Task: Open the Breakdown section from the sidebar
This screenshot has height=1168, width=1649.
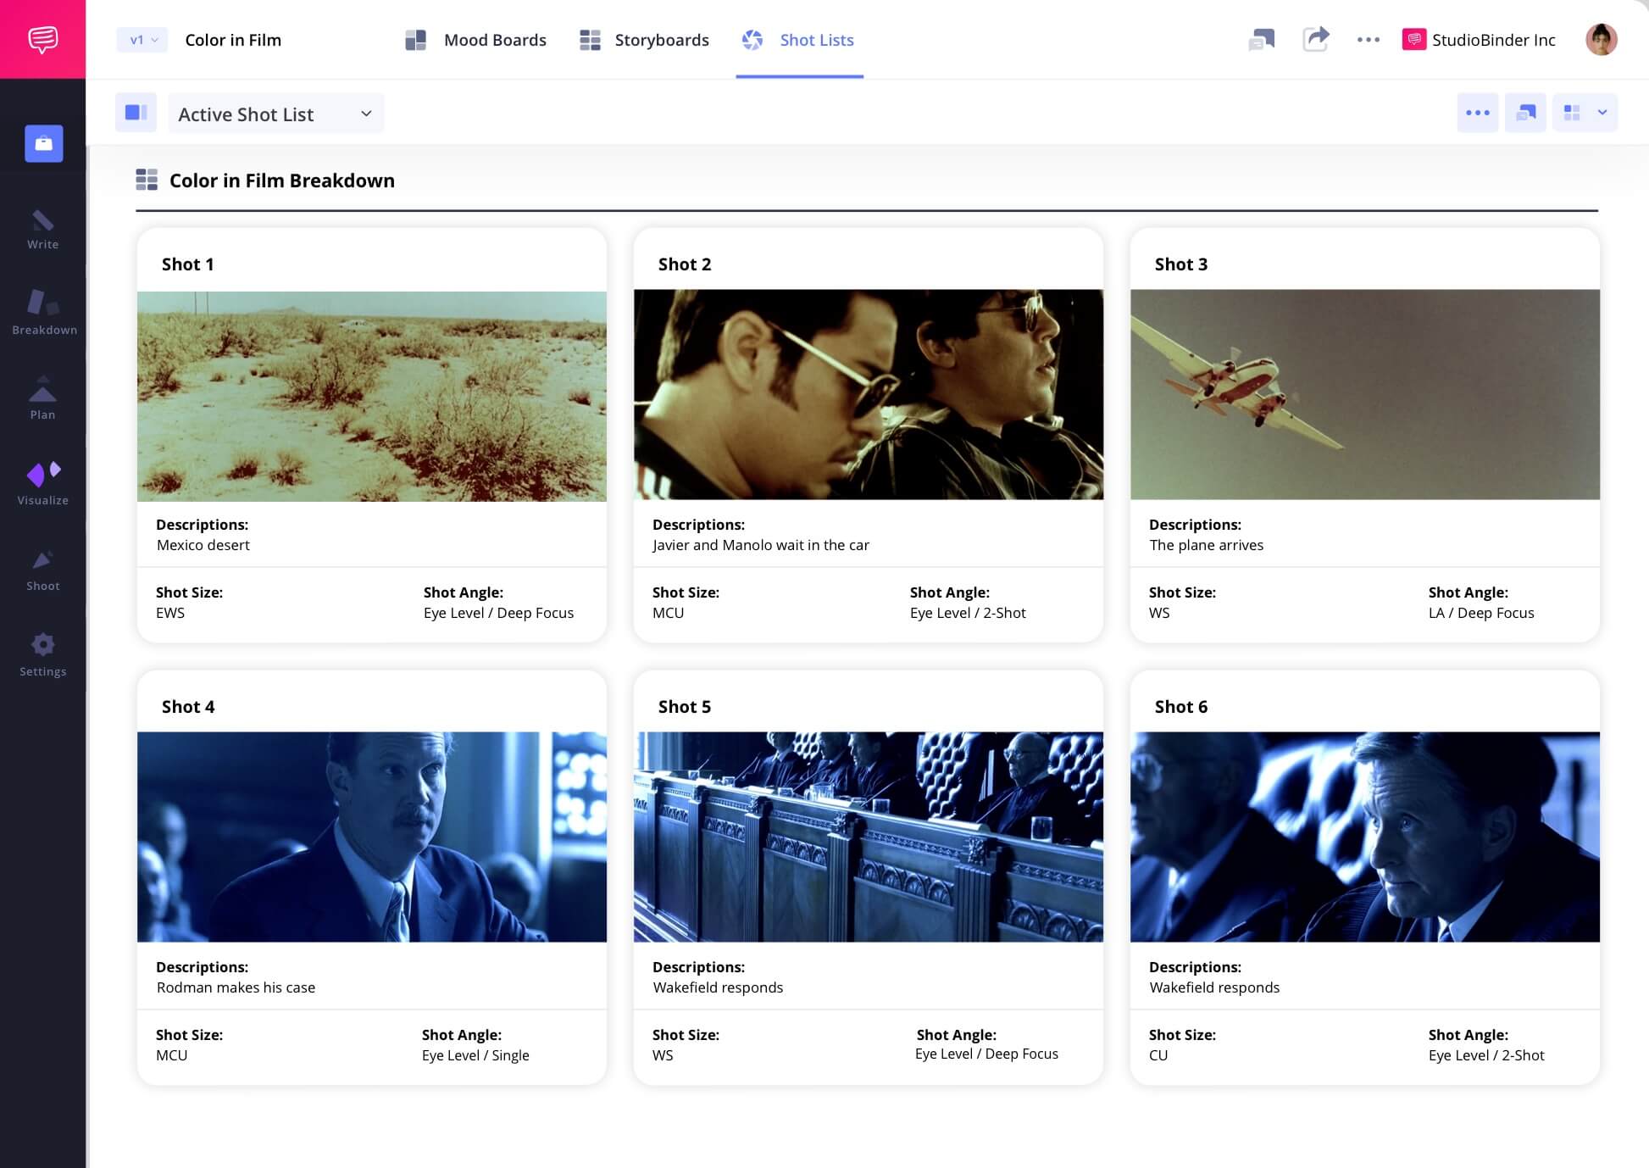Action: point(42,314)
